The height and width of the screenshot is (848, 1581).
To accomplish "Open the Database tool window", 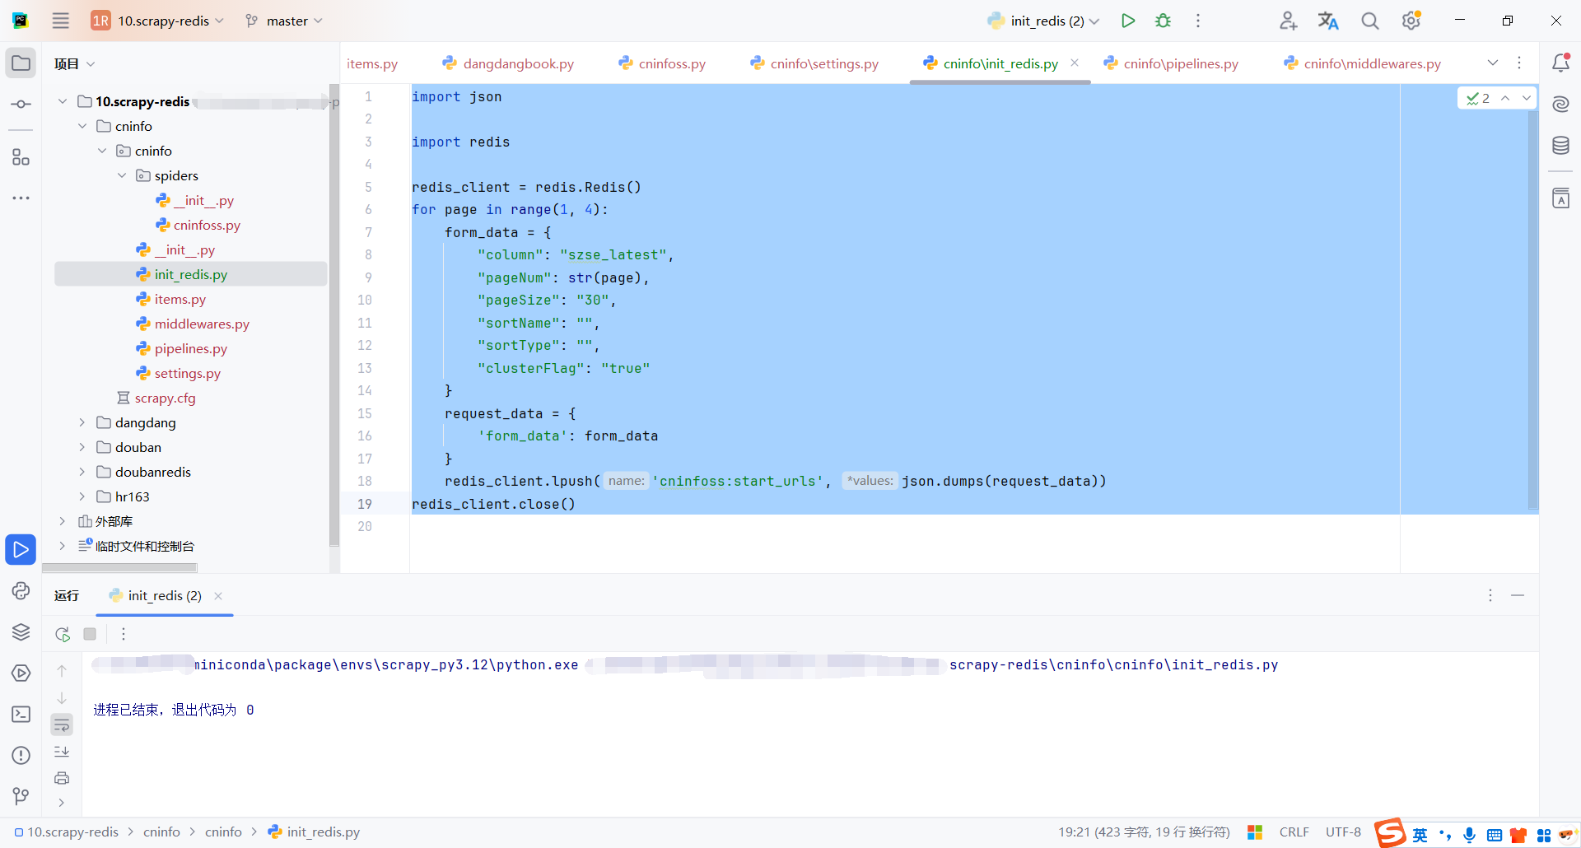I will pyautogui.click(x=1560, y=146).
